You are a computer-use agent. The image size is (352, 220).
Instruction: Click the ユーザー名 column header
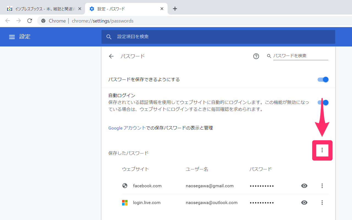click(x=197, y=169)
